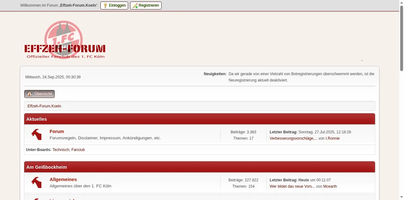Open the Technisch sub-board
This screenshot has width=404, height=200.
point(61,150)
